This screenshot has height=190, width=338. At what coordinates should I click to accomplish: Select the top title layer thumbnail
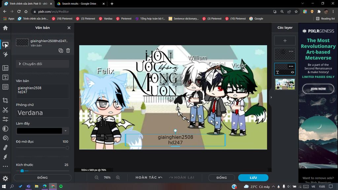tap(285, 54)
